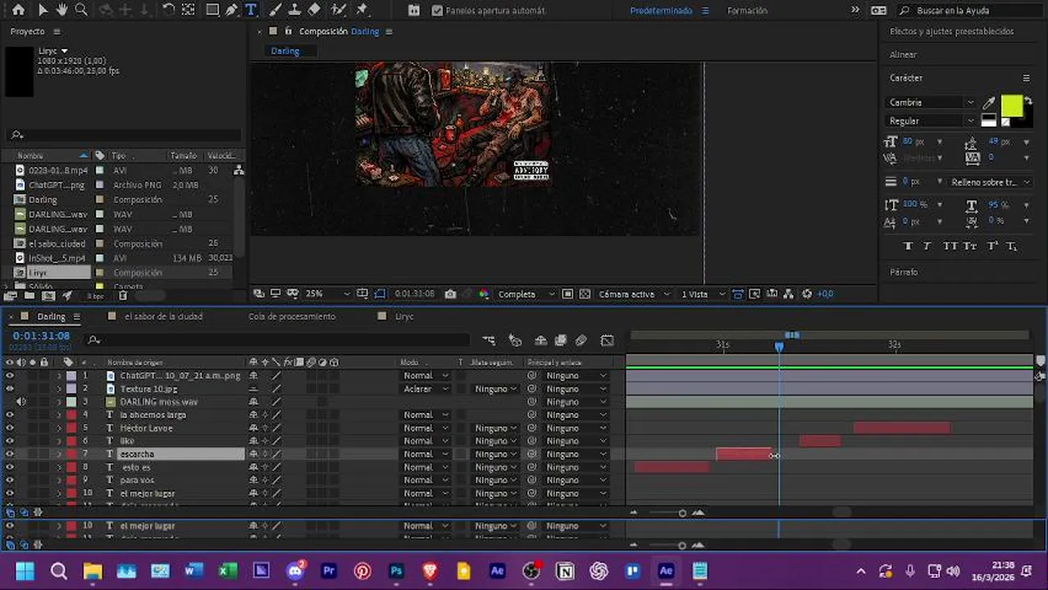Open Photoshop from the taskbar
The height and width of the screenshot is (590, 1048).
(397, 571)
